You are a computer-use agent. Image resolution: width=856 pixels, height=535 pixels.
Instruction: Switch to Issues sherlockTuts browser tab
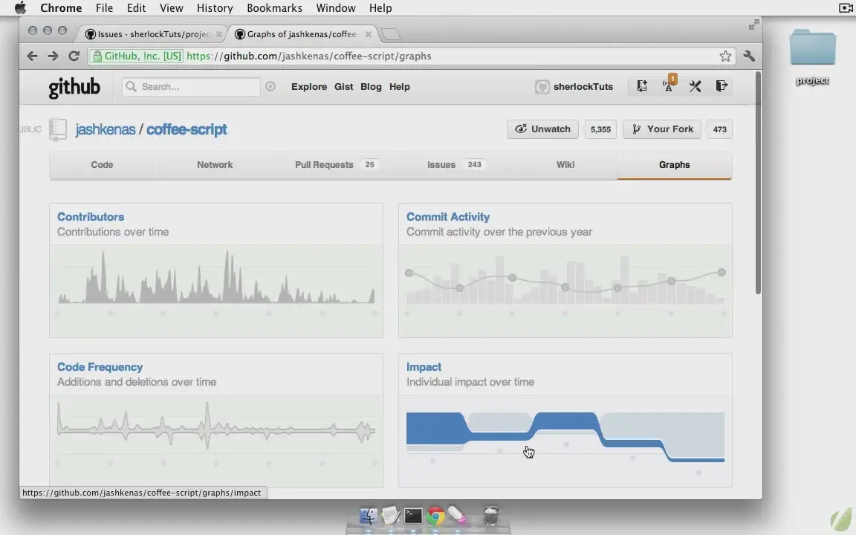152,34
